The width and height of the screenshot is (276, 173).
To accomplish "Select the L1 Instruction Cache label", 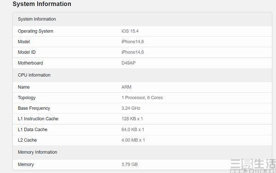I will click(38, 119).
